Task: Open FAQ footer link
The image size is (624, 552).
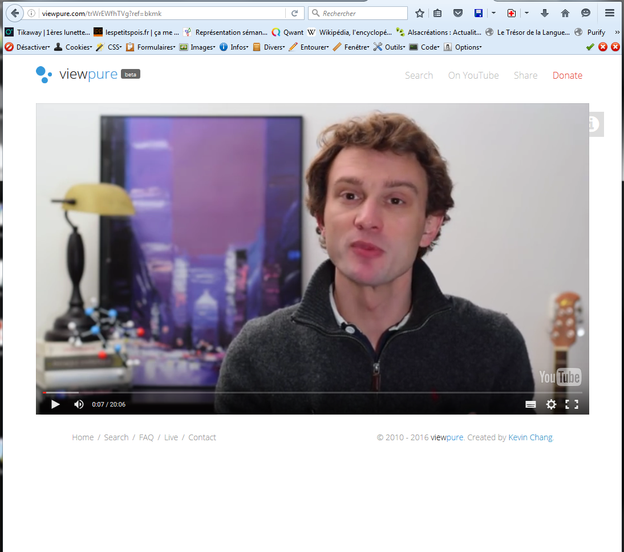Action: click(146, 437)
